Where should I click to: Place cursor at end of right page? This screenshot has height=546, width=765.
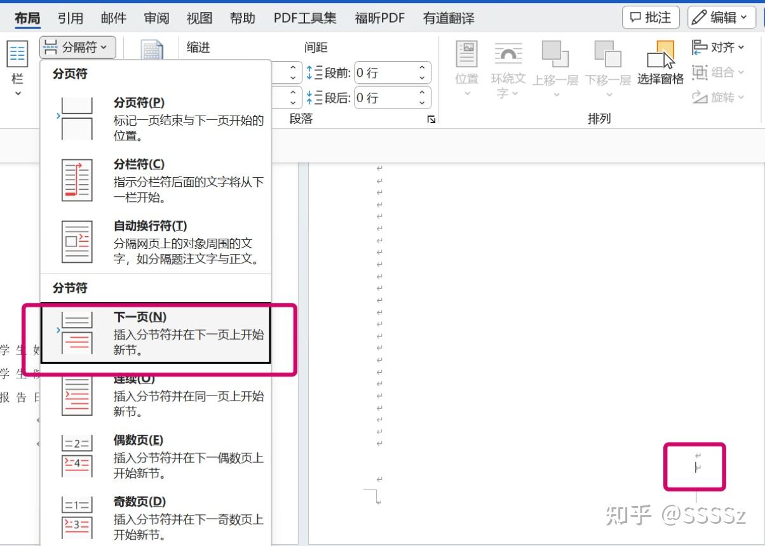(697, 469)
